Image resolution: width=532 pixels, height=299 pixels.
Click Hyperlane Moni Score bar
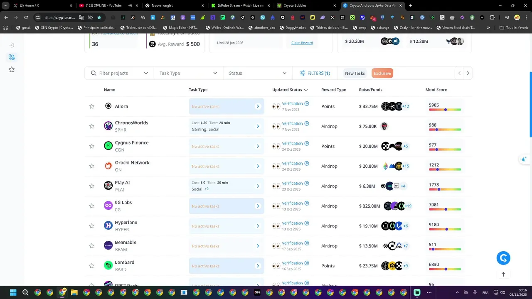click(445, 229)
